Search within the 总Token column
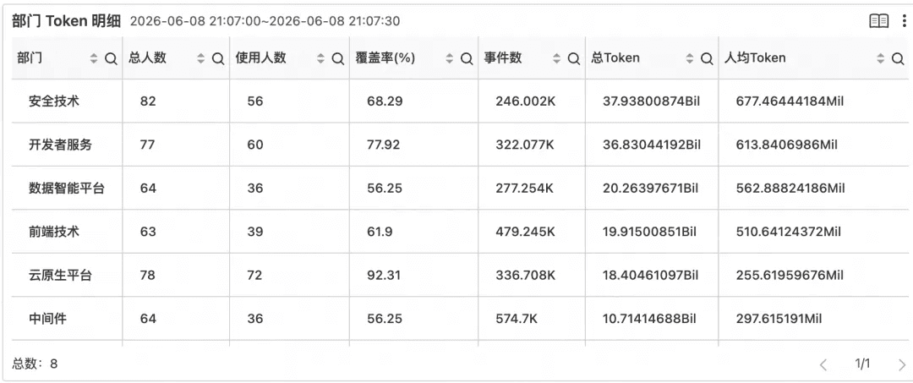913x383 pixels. click(x=706, y=59)
